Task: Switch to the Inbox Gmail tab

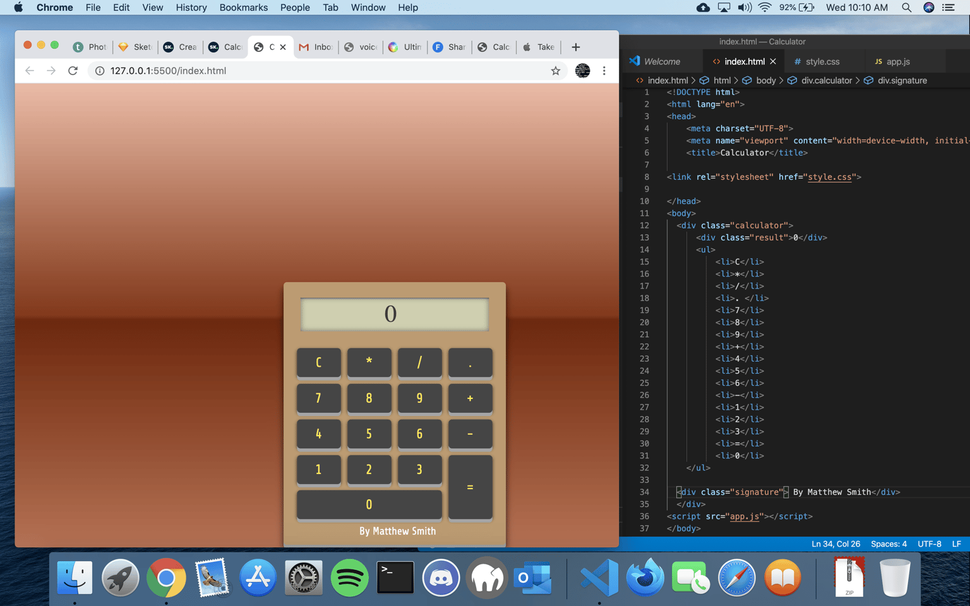Action: (x=316, y=47)
